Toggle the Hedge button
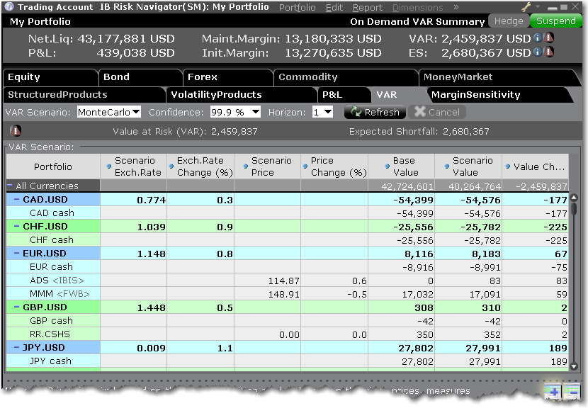588x413 pixels. (x=508, y=21)
